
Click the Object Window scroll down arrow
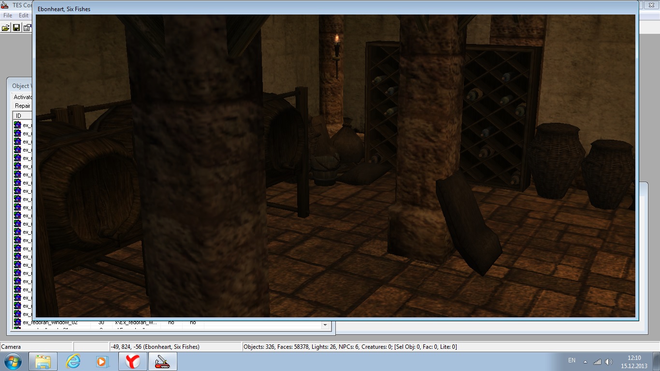click(x=325, y=325)
